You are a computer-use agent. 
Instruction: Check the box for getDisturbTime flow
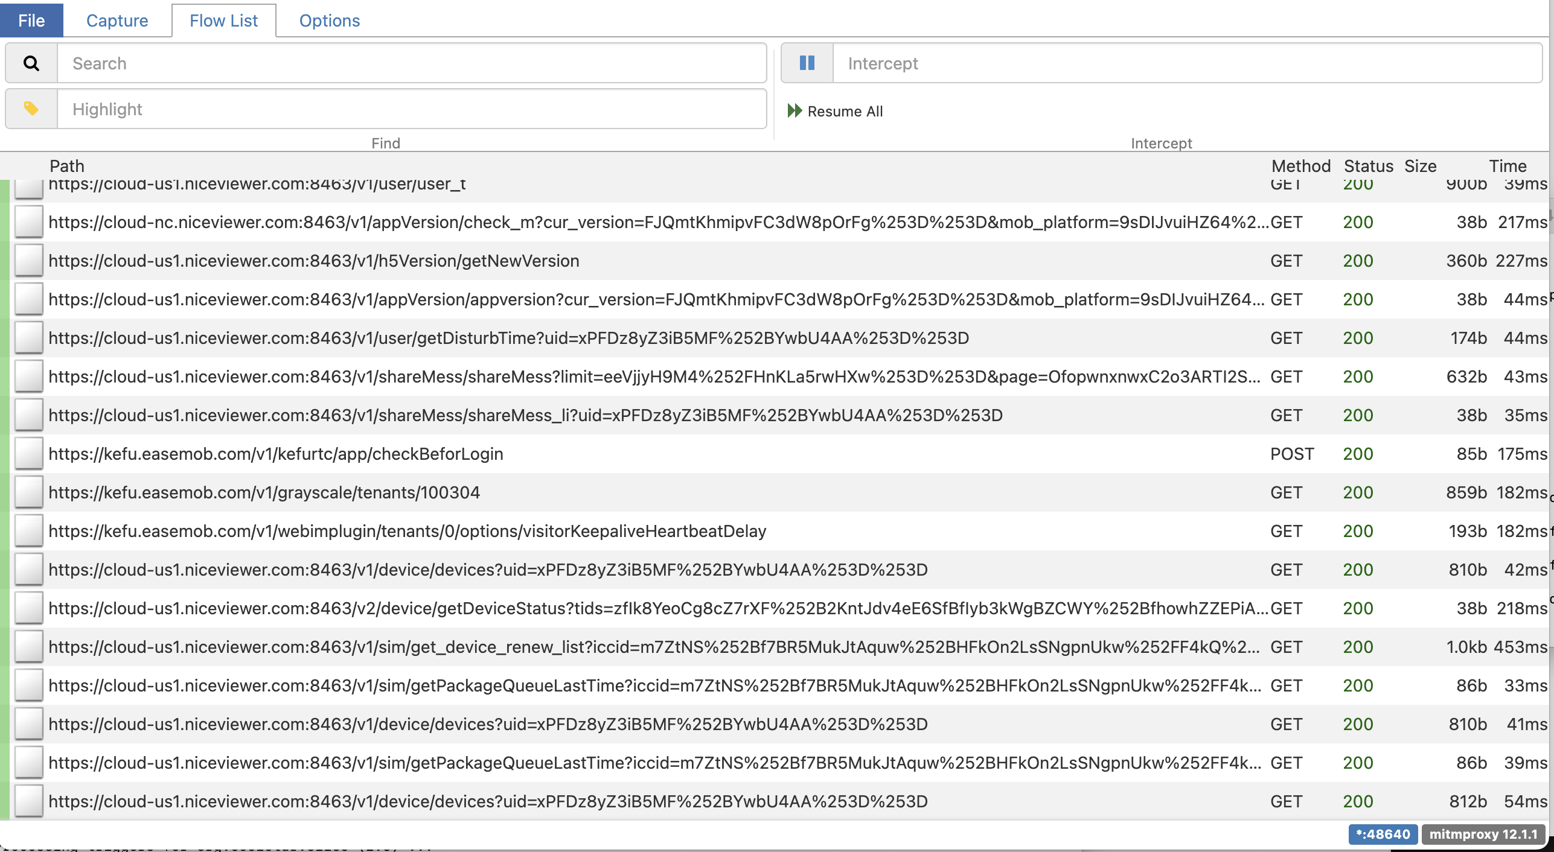(29, 338)
